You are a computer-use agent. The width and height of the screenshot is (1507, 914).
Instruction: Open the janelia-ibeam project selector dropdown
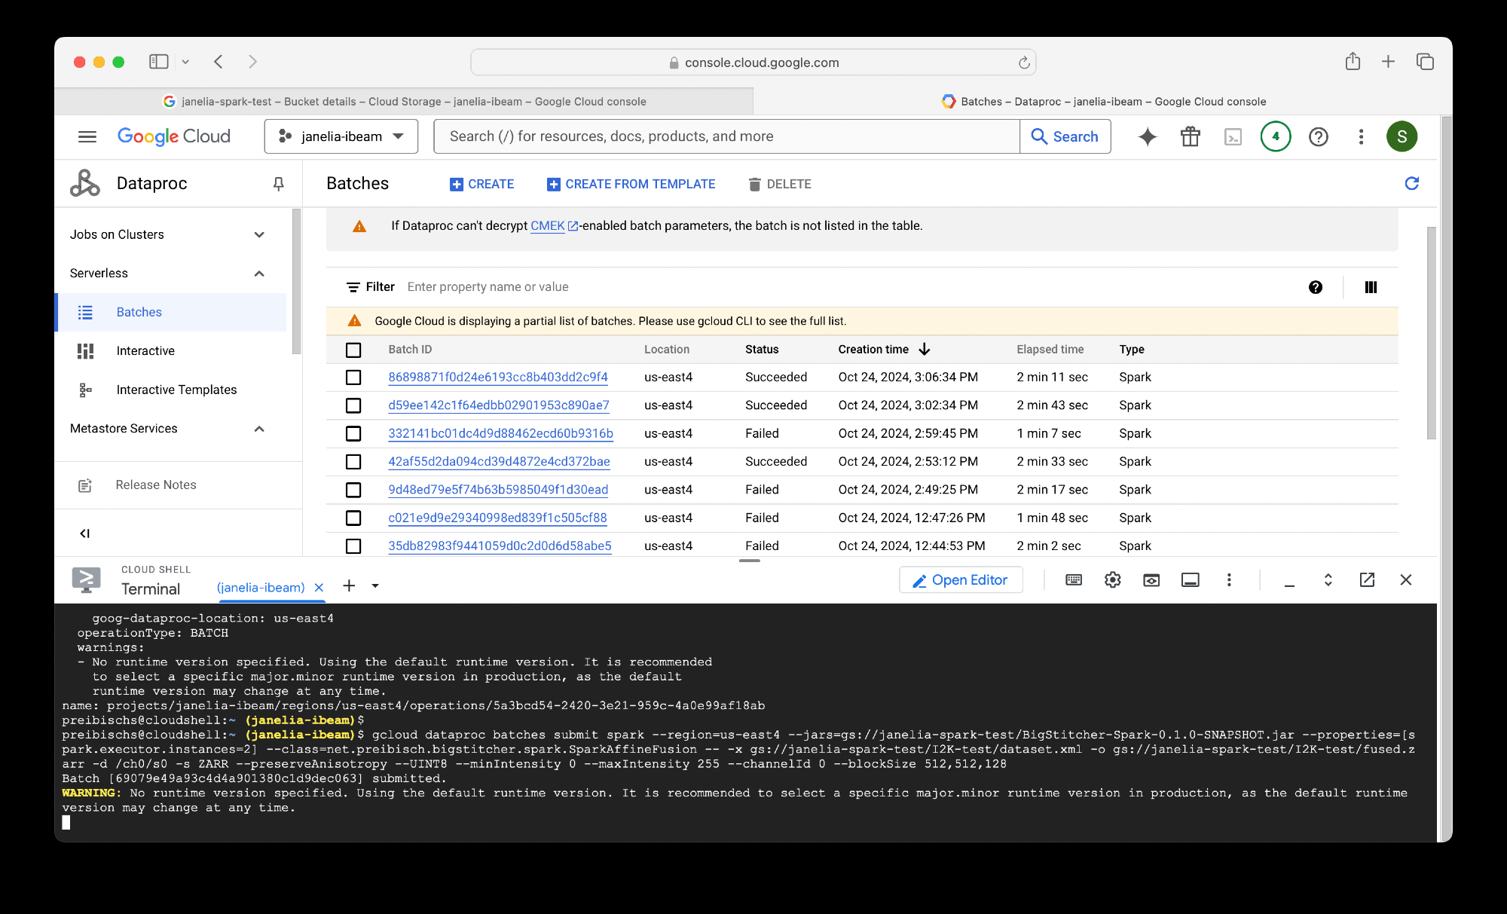click(x=341, y=136)
